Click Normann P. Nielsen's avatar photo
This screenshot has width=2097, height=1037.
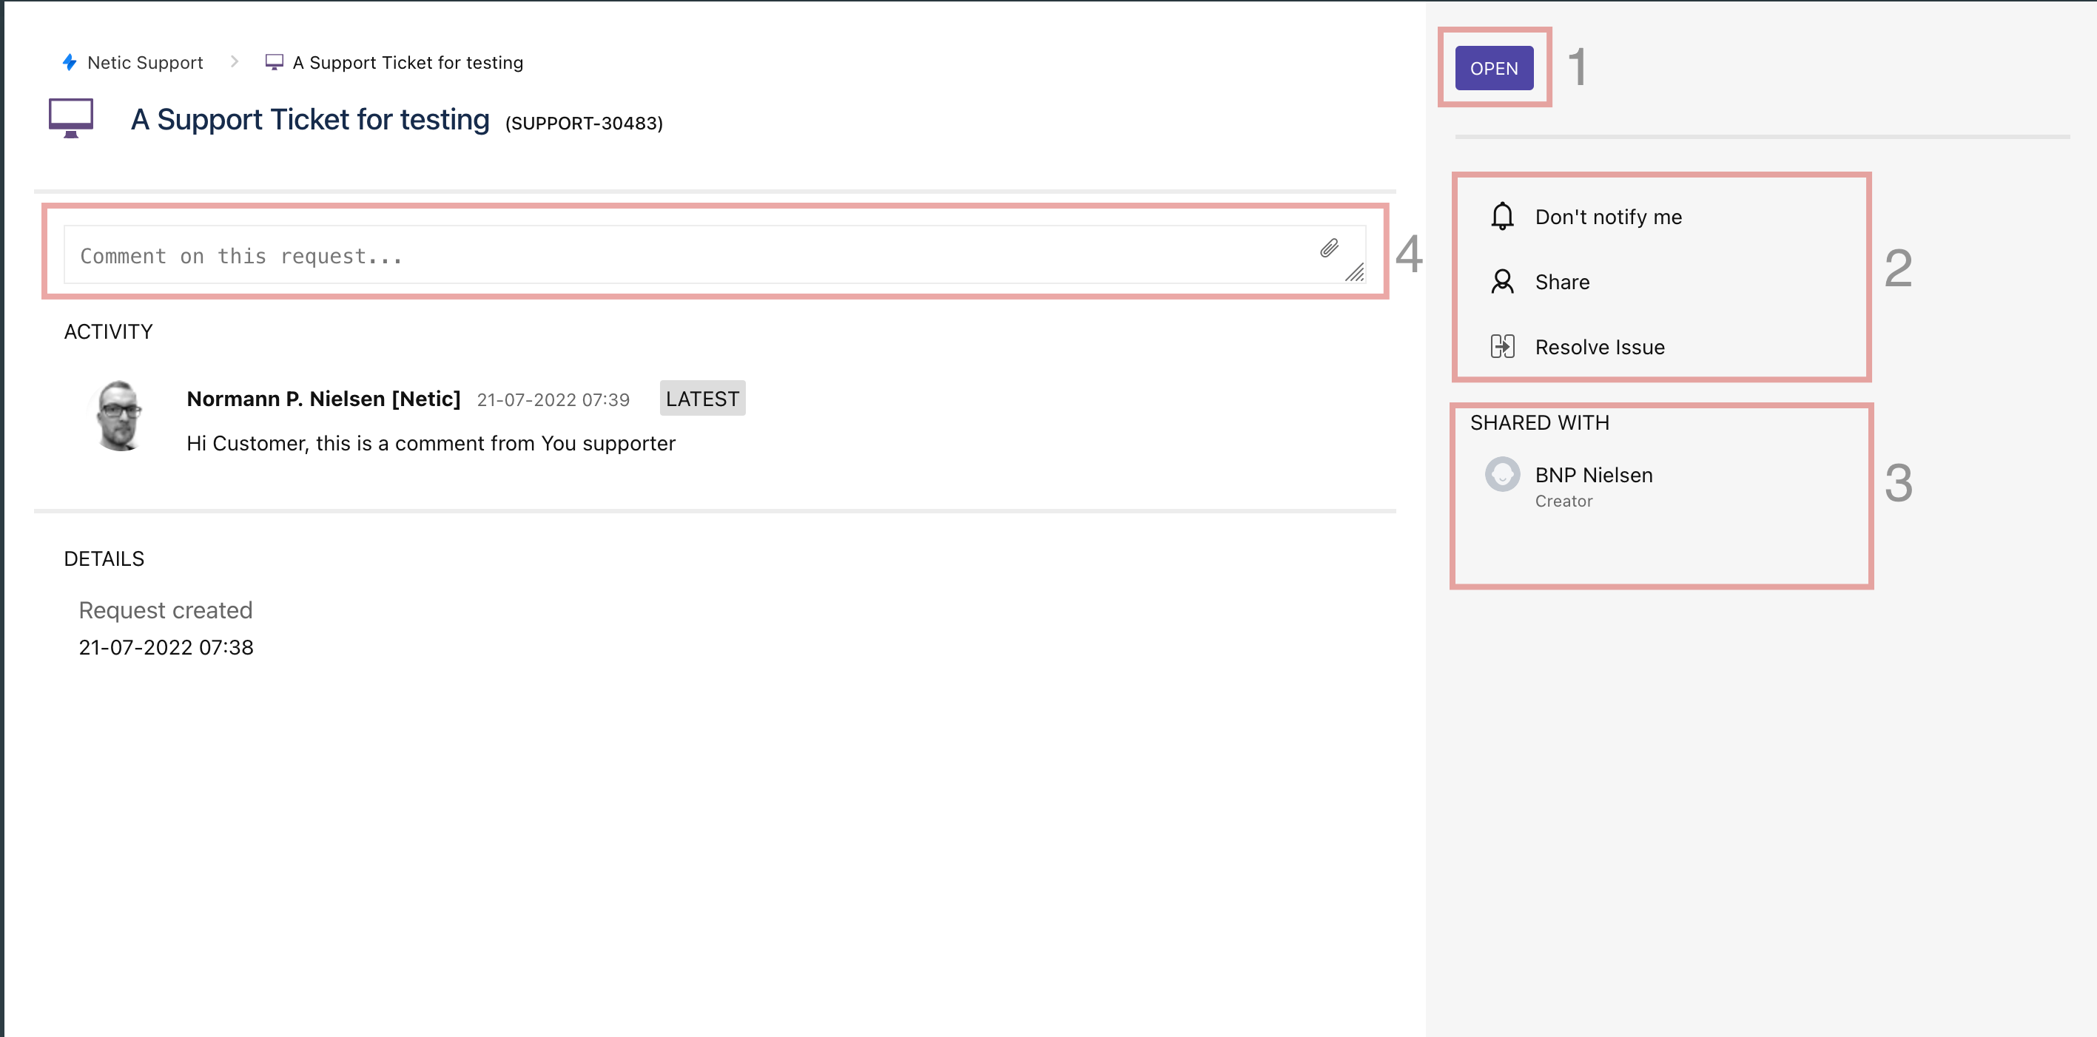pyautogui.click(x=121, y=415)
